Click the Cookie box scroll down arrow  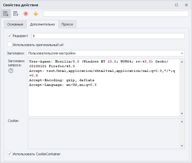(x=182, y=146)
